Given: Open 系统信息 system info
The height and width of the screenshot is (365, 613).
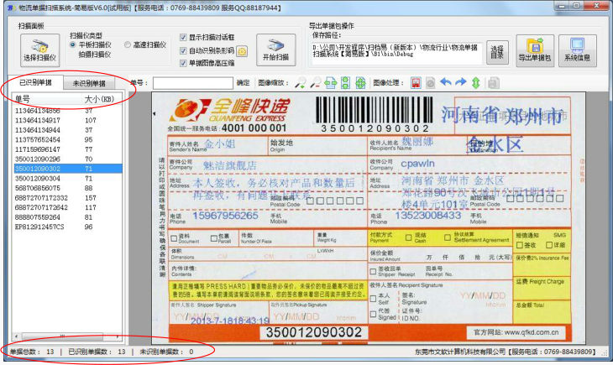Looking at the screenshot, I should [x=577, y=50].
